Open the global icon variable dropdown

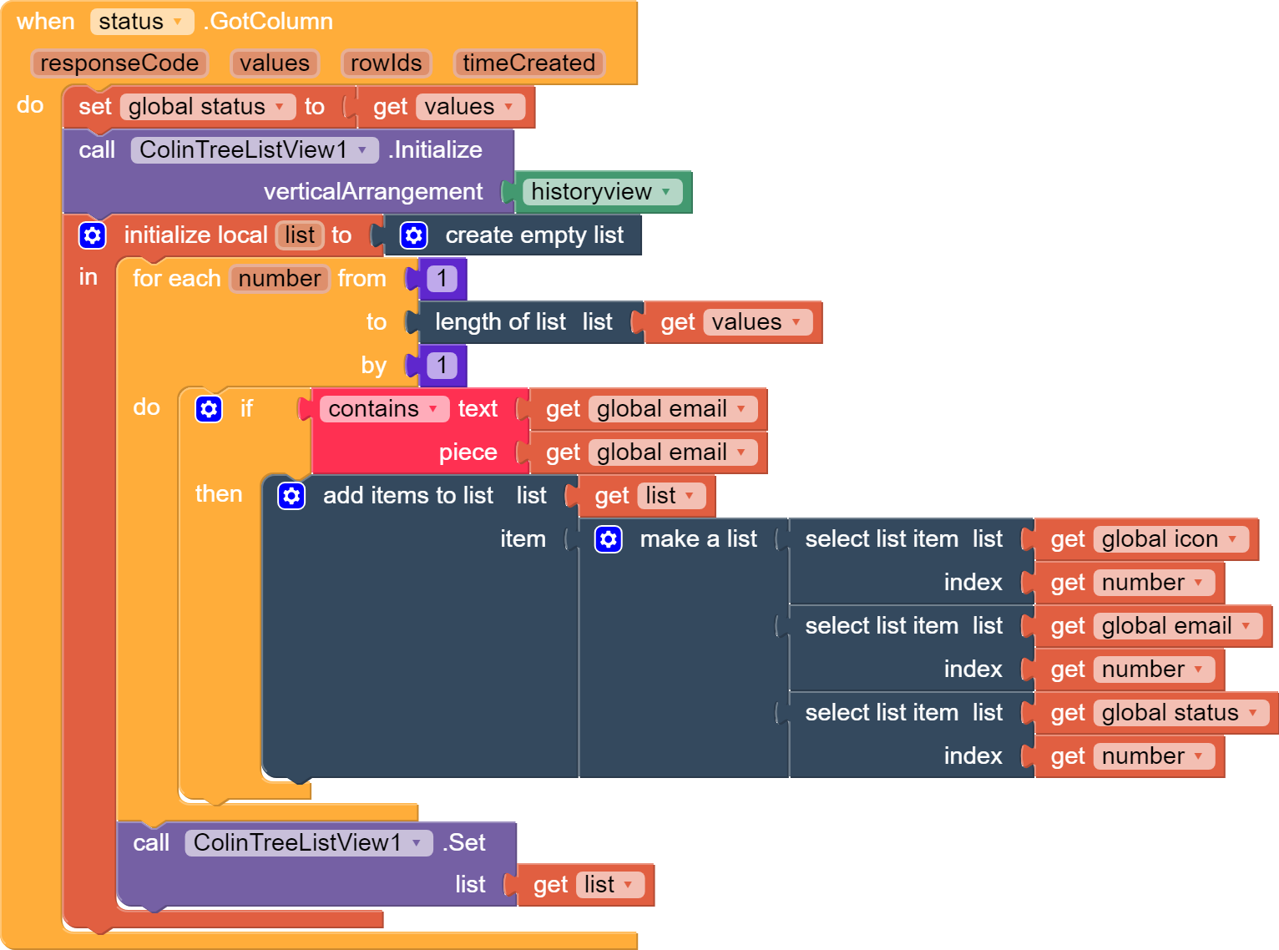1232,539
